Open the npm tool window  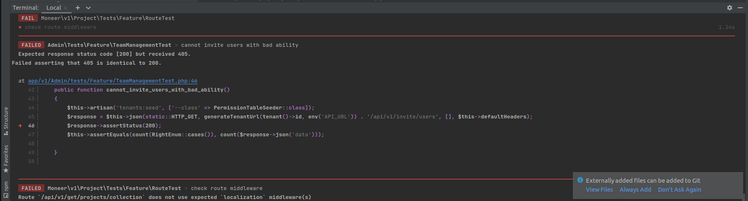click(x=6, y=190)
